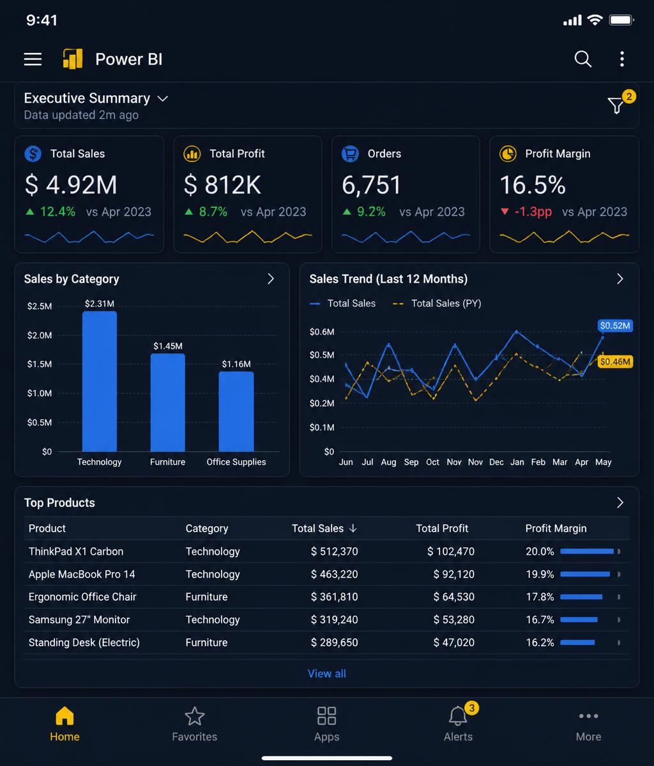Tap the 9:41 clock in status bar
The image size is (654, 766).
click(42, 20)
